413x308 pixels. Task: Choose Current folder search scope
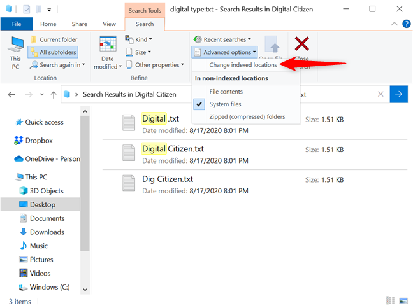pos(54,39)
